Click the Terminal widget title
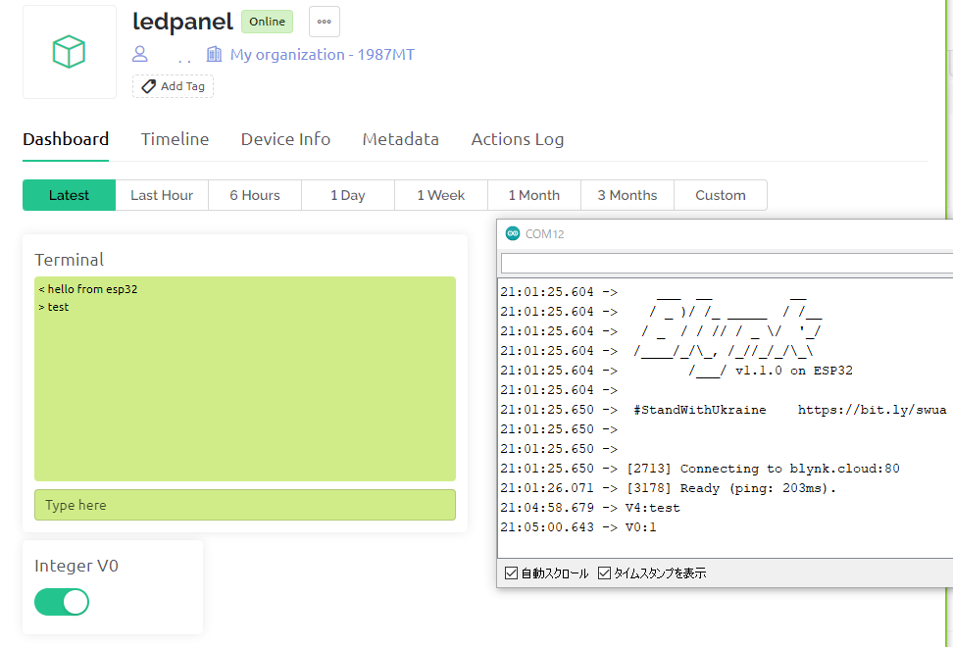The width and height of the screenshot is (953, 647). (x=70, y=260)
